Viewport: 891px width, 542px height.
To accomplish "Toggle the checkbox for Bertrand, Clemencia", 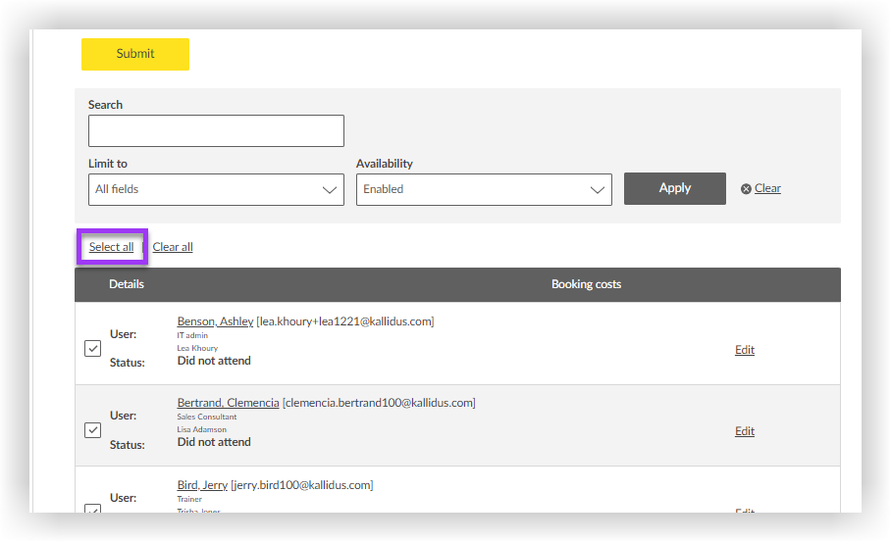I will (x=93, y=429).
